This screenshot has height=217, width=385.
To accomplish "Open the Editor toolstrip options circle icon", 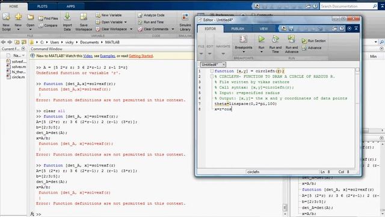I will [x=349, y=29].
